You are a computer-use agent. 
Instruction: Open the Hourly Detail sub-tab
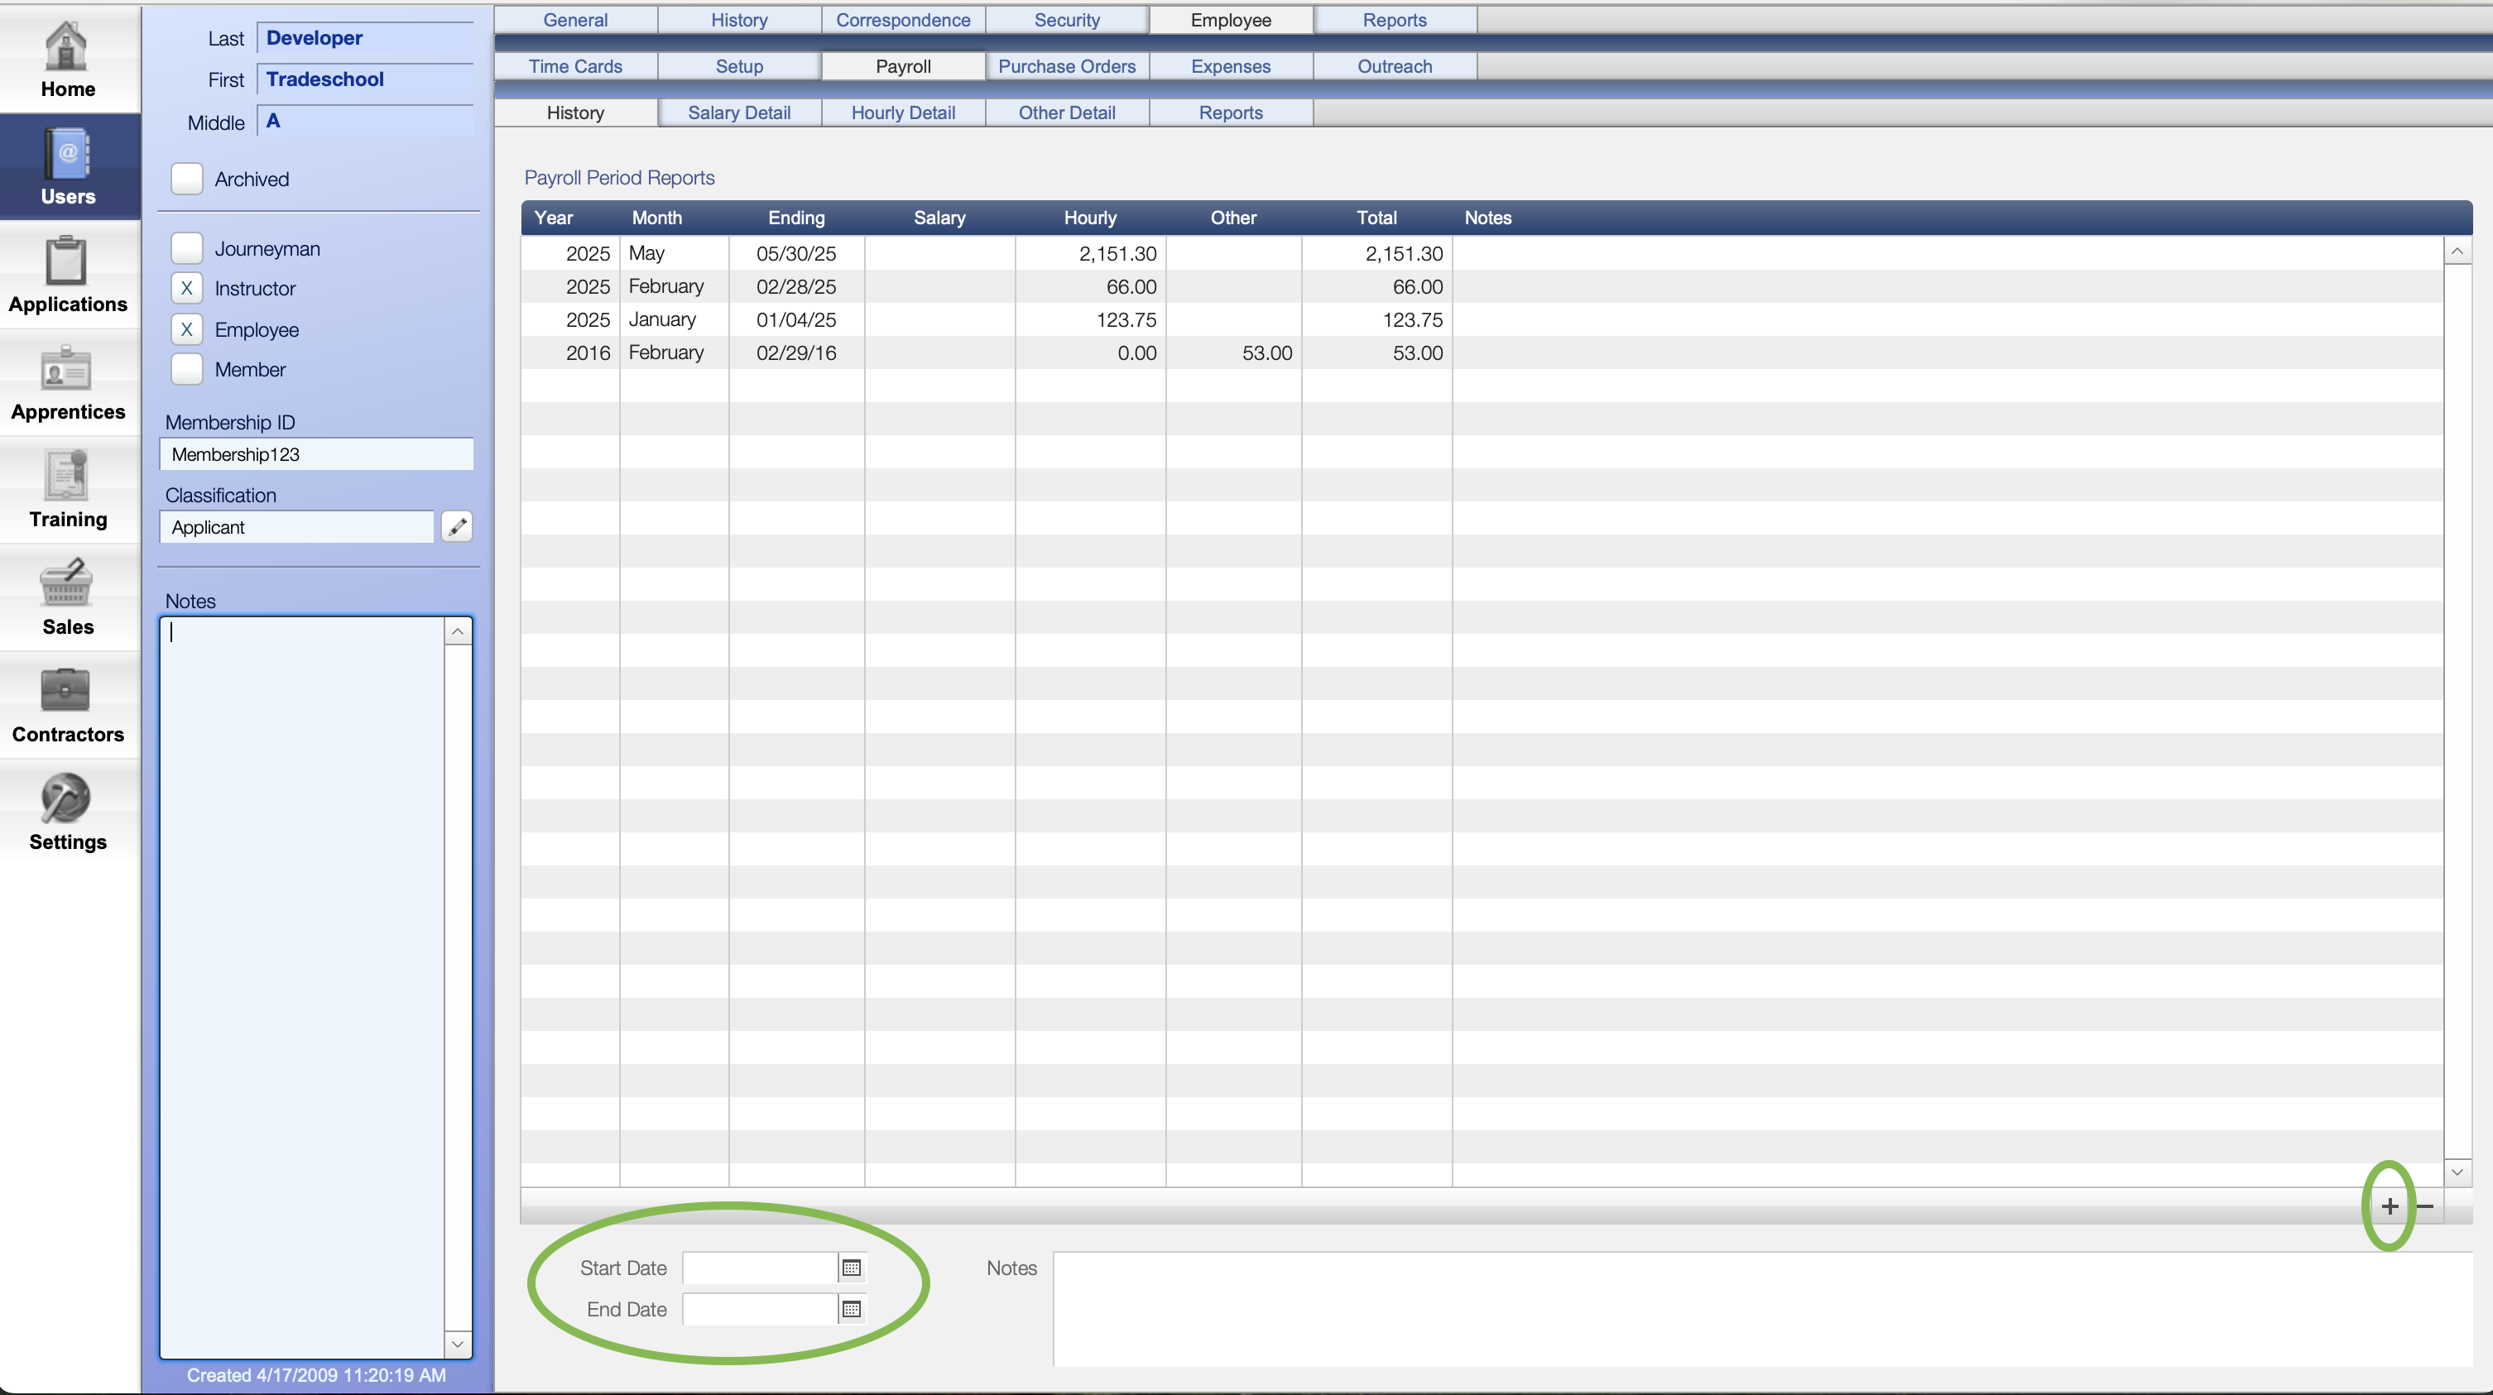pos(903,113)
